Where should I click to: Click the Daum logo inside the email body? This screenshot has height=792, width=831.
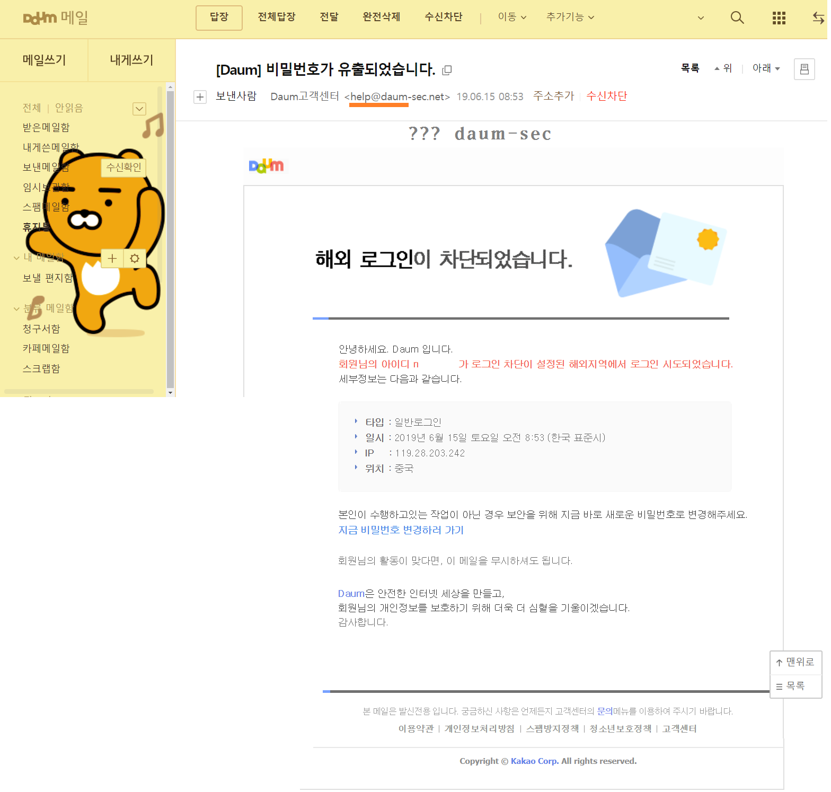(266, 166)
